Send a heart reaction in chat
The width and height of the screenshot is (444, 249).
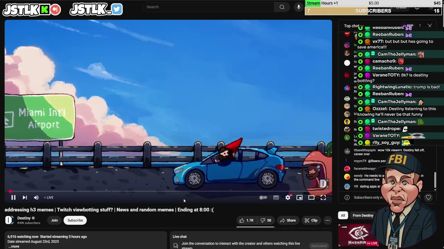coord(428,197)
